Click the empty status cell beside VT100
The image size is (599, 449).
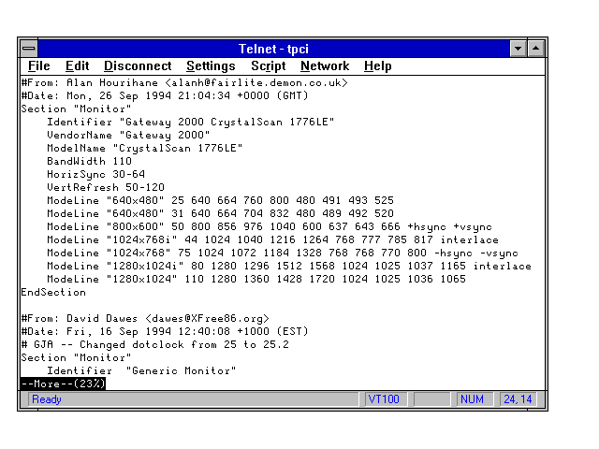(431, 399)
